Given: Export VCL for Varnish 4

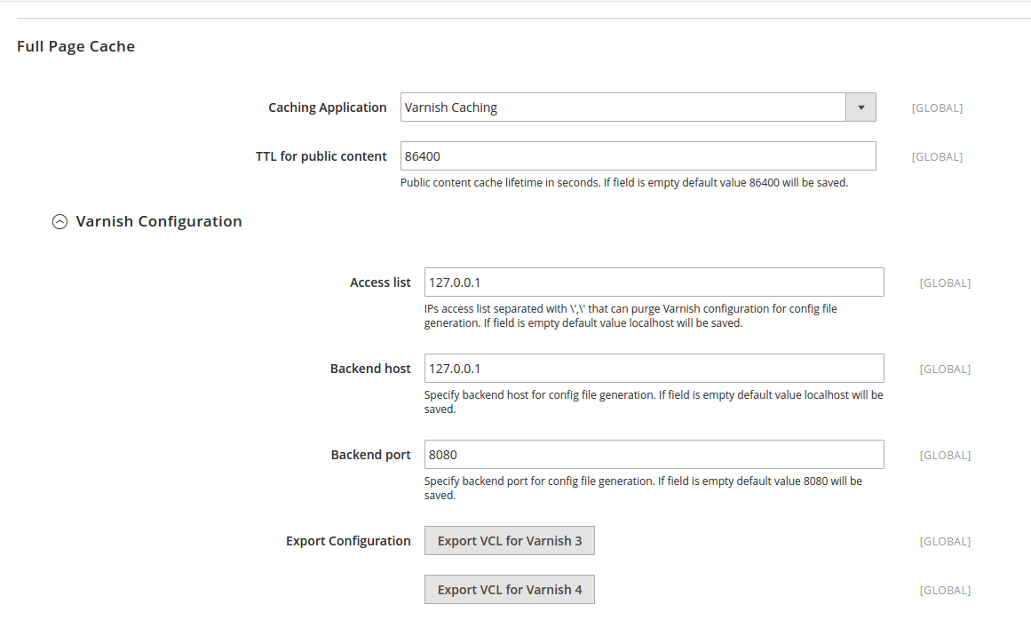Looking at the screenshot, I should pos(510,589).
